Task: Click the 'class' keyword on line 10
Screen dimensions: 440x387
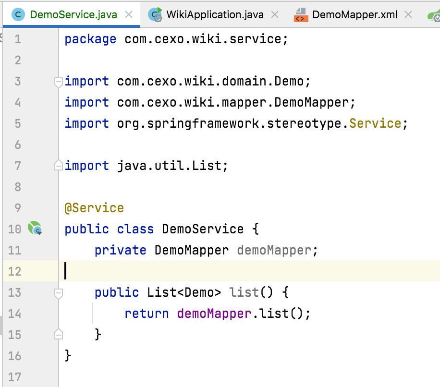Action: (x=135, y=229)
